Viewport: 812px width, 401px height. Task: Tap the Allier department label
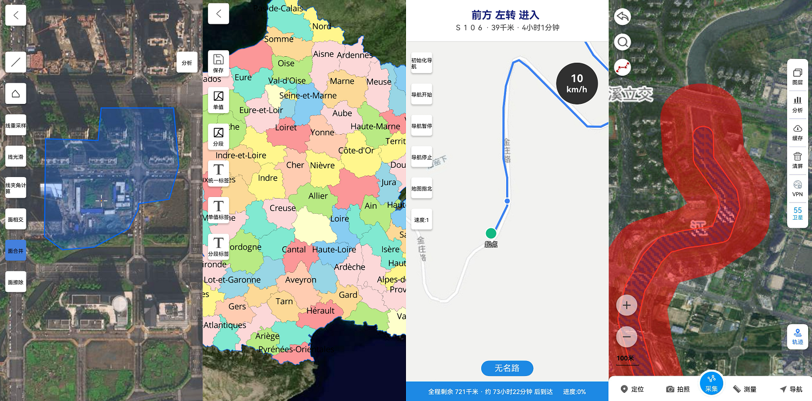tap(318, 196)
